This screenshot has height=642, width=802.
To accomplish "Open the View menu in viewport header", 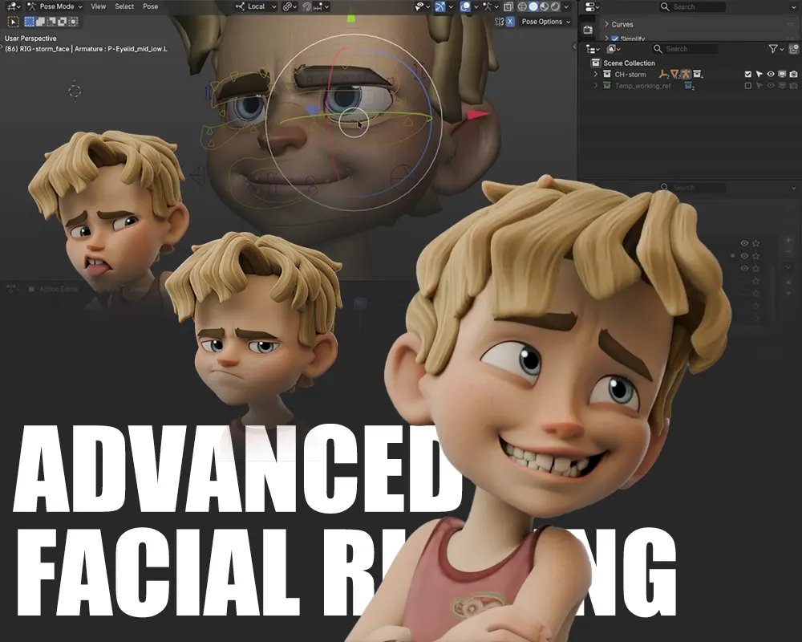I will pos(98,6).
